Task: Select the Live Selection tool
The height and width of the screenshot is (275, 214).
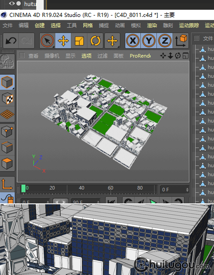Action: (x=47, y=41)
